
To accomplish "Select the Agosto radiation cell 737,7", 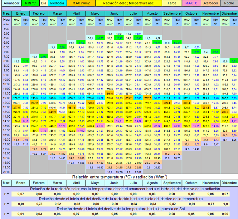I will click(x=148, y=98).
